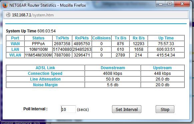
Task: Click the Poll Interval label
Action: tap(35, 109)
